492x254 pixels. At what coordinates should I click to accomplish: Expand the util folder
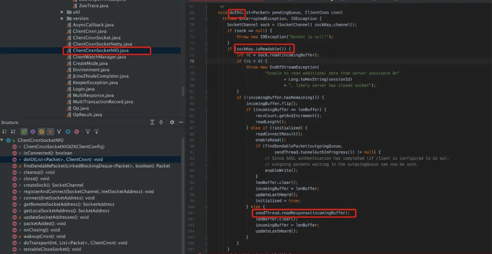[62, 12]
